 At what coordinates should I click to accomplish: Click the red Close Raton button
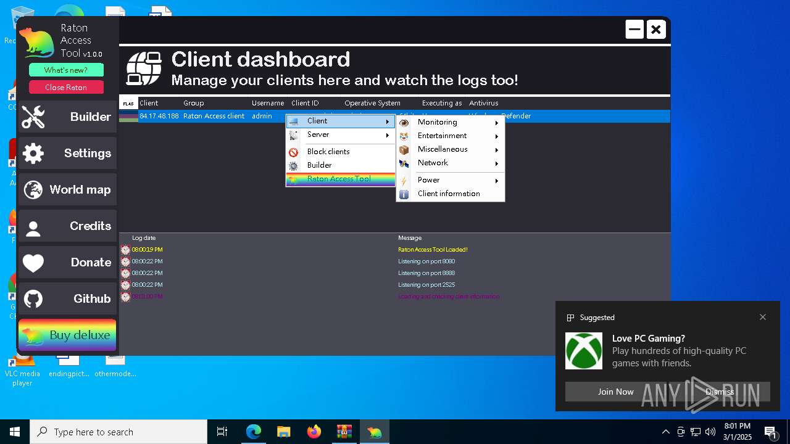click(66, 88)
